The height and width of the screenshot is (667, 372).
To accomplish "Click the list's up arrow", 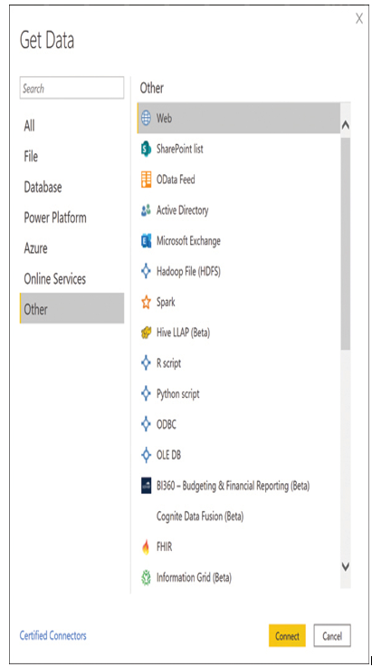I will coord(345,125).
